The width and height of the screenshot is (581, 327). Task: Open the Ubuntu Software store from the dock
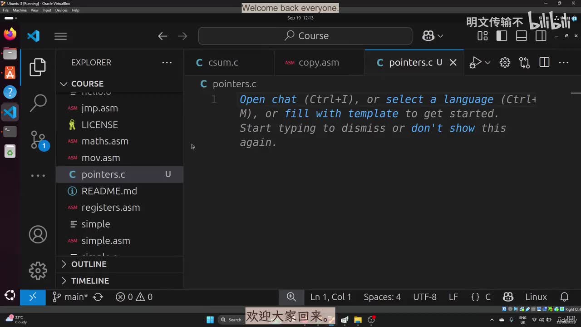[x=10, y=73]
